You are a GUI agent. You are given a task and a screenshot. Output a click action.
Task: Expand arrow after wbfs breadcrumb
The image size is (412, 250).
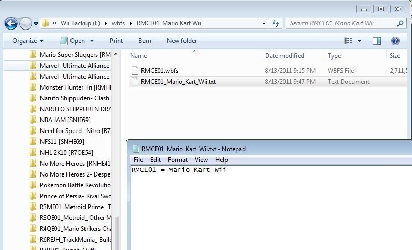pos(131,24)
